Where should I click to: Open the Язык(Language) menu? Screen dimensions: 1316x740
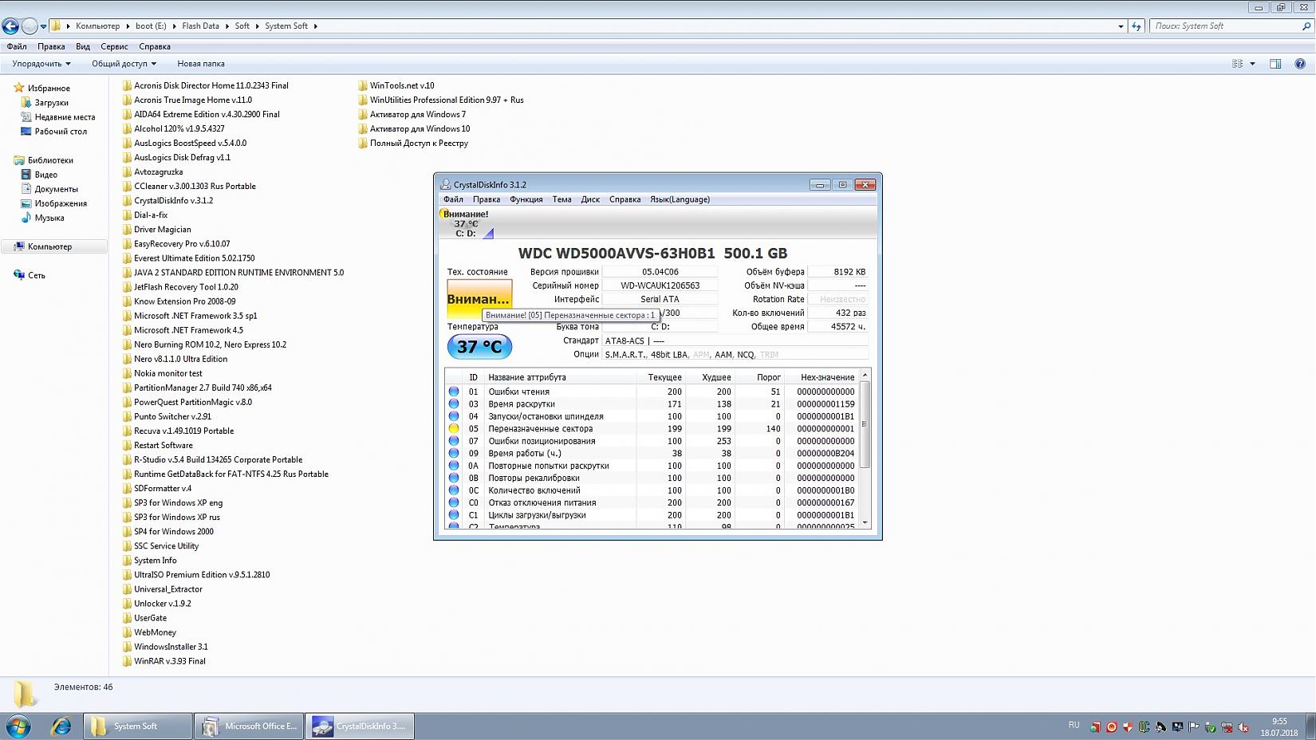point(680,199)
